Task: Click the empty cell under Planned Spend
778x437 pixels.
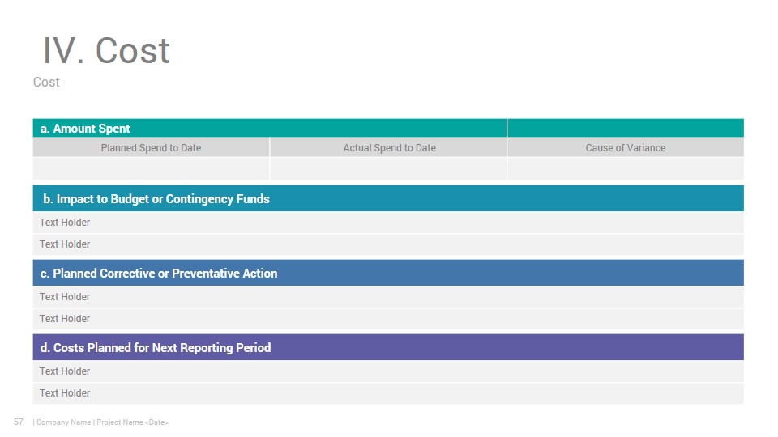Action: pos(151,169)
